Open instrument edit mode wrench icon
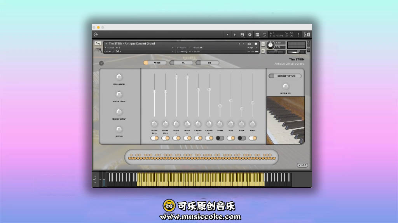The image size is (398, 223). [x=98, y=43]
